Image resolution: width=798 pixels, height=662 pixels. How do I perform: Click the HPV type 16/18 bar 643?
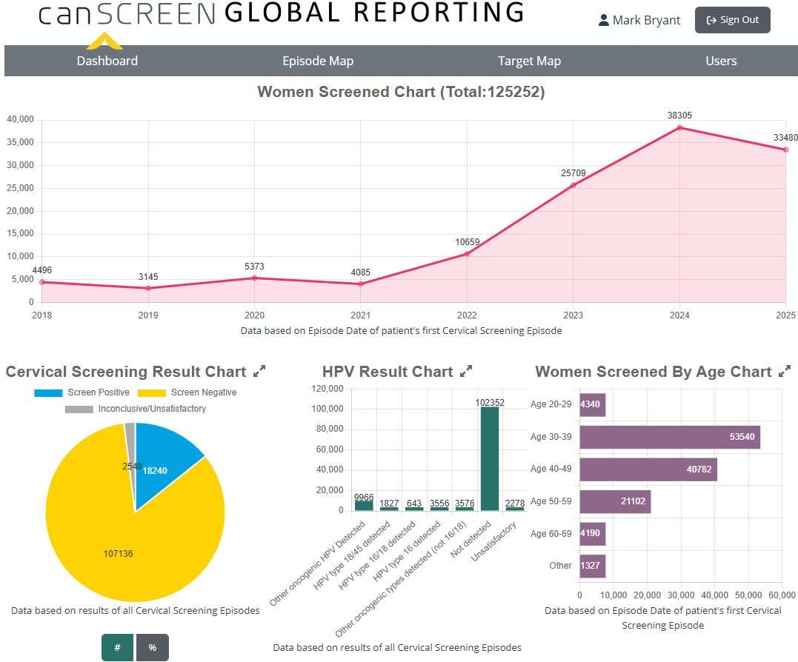[414, 509]
